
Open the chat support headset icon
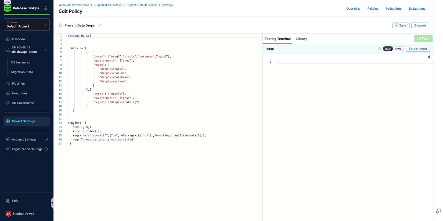(x=438, y=211)
